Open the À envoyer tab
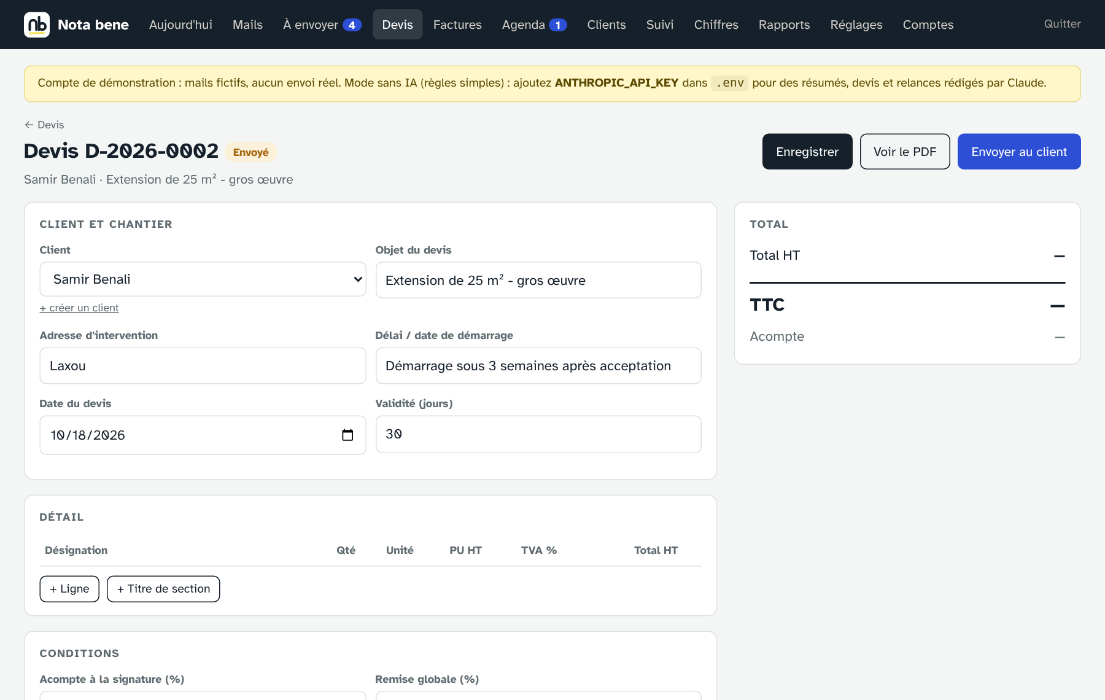Image resolution: width=1105 pixels, height=700 pixels. 322,25
